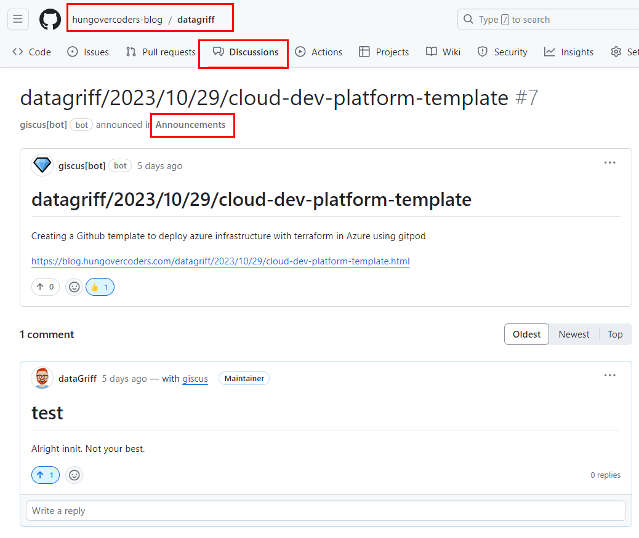
Task: Open the discussion post's three-dot menu
Action: pyautogui.click(x=609, y=162)
